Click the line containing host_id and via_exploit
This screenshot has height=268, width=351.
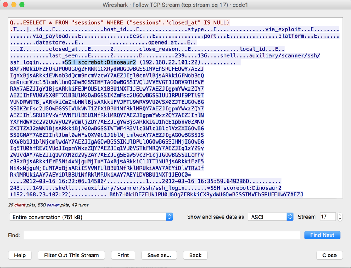(x=175, y=29)
